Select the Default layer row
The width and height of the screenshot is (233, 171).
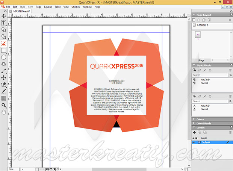click(x=212, y=142)
